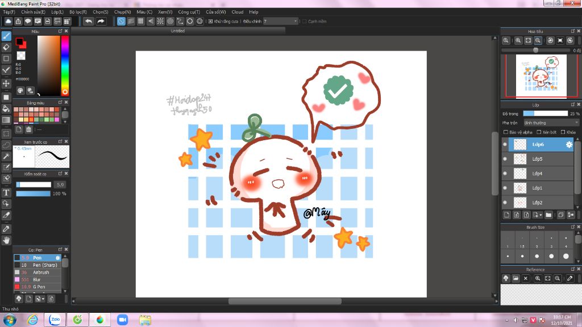
Task: Click the navigator rotation slider
Action: 536,50
